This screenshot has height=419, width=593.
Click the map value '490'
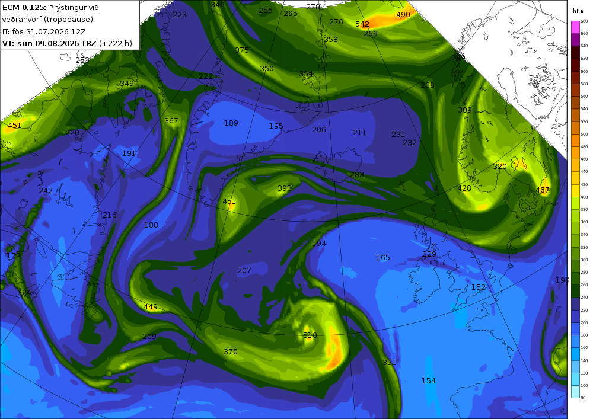[x=403, y=15]
